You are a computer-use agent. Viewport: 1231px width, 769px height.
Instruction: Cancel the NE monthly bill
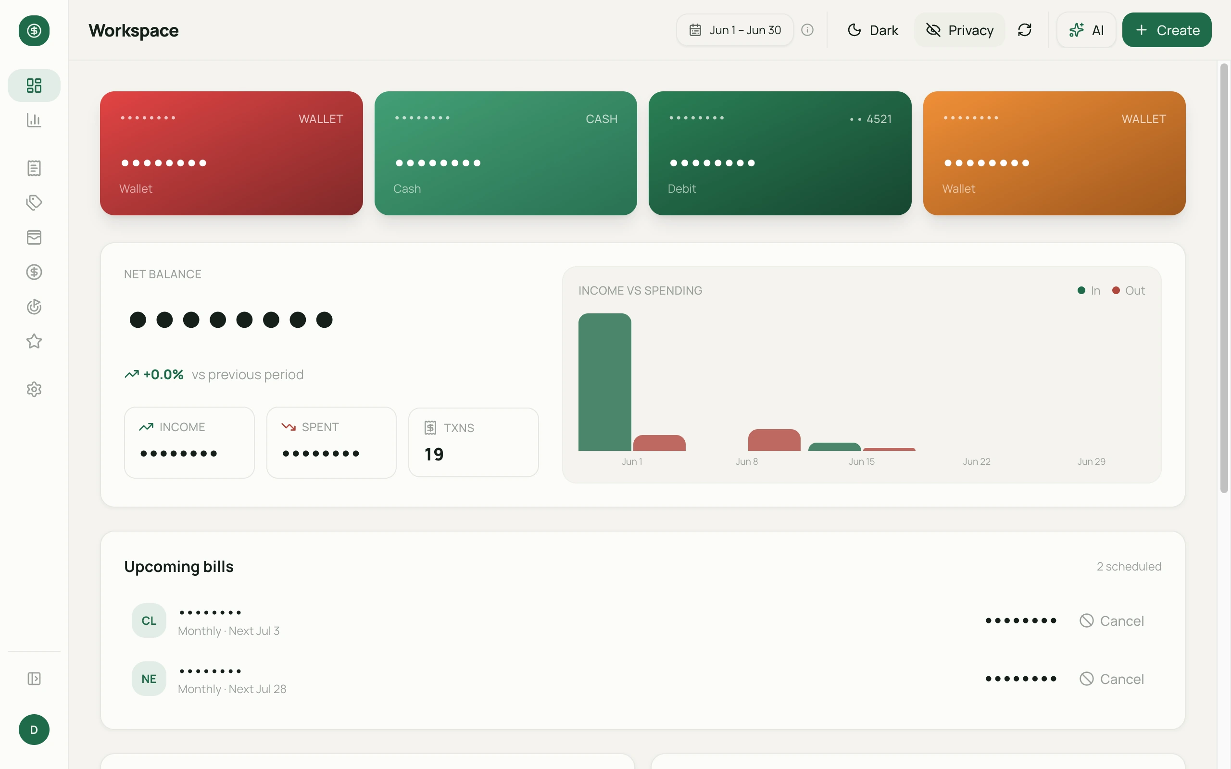(1111, 679)
